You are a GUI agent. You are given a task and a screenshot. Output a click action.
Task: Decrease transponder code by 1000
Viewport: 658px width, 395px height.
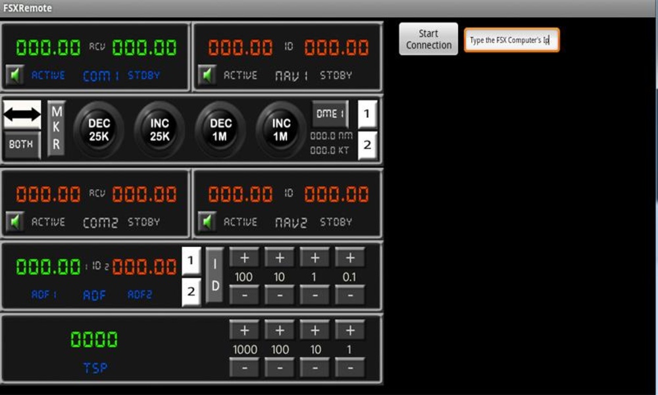click(244, 368)
